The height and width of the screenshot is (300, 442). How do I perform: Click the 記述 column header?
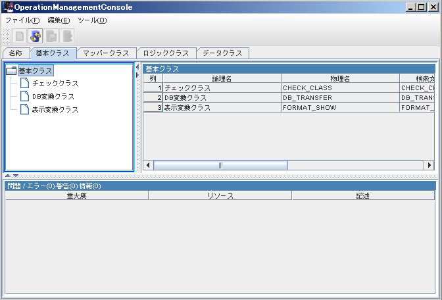pos(363,195)
